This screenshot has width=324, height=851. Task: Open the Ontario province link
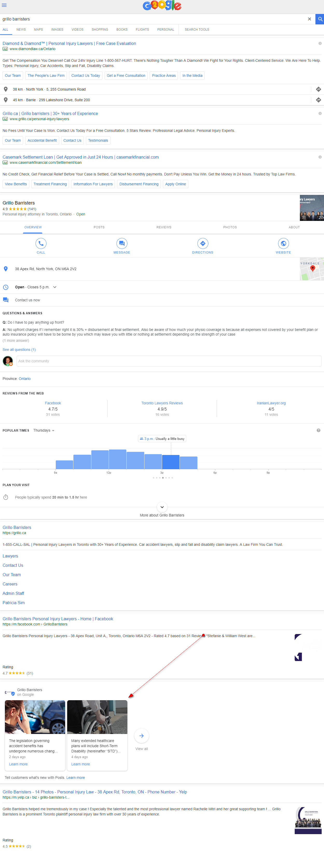coord(24,379)
